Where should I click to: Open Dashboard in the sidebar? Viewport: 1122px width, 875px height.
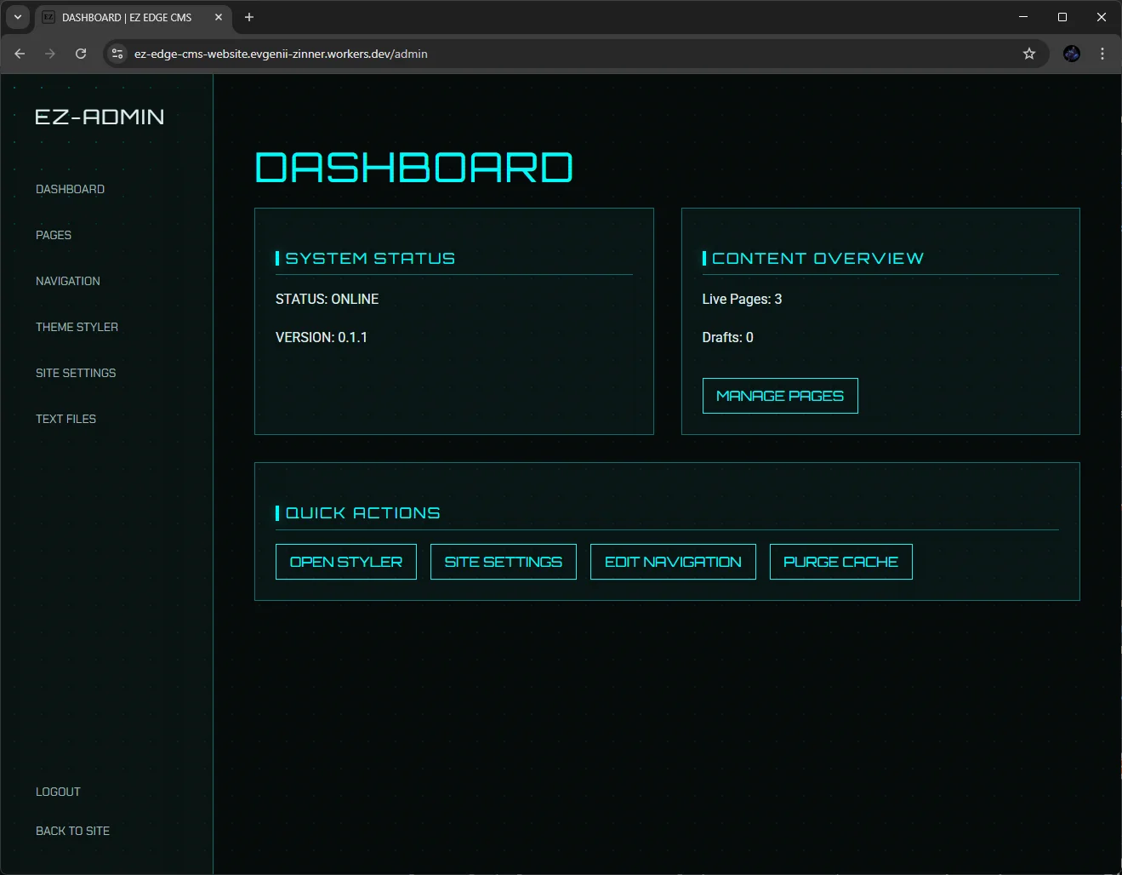point(70,189)
